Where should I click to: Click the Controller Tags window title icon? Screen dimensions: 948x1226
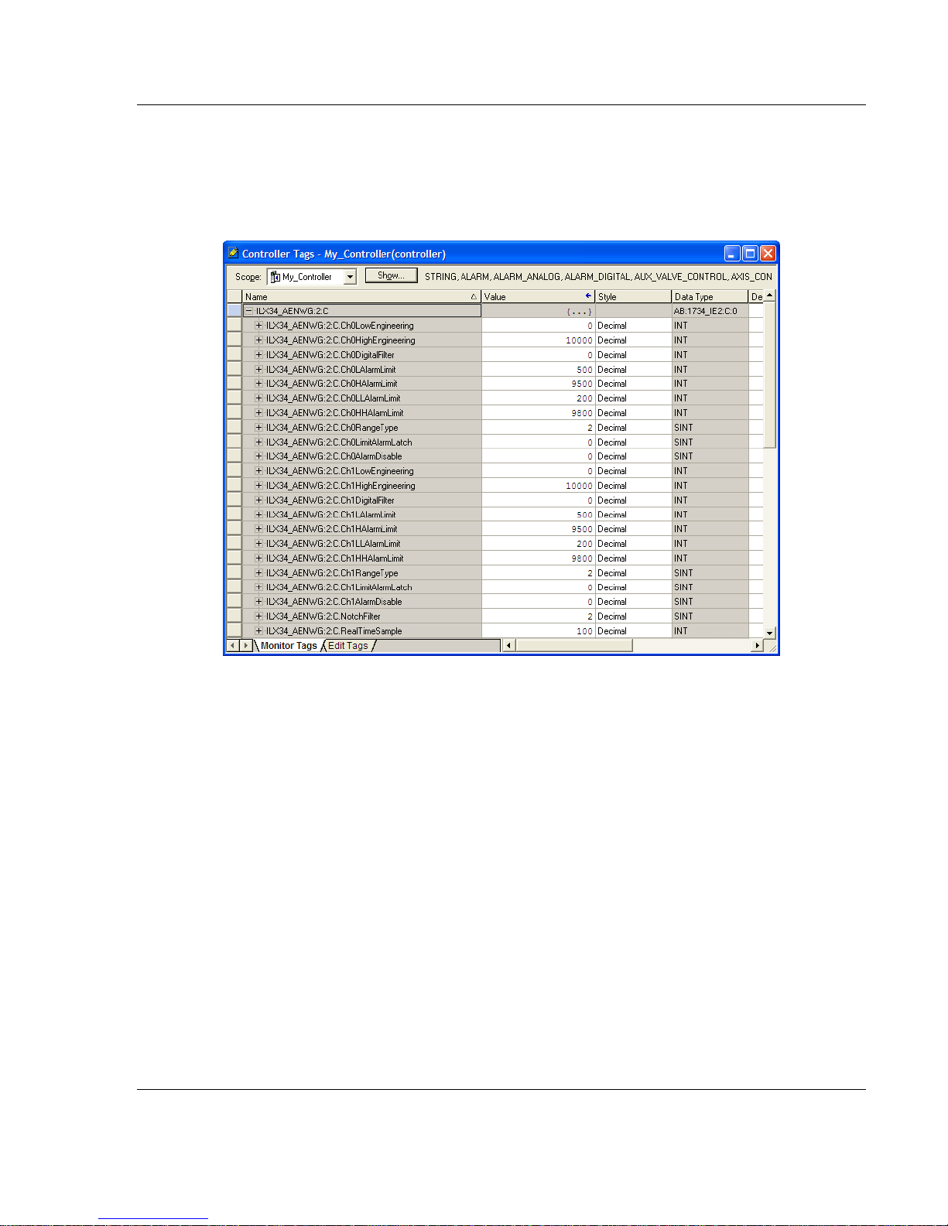pos(233,253)
